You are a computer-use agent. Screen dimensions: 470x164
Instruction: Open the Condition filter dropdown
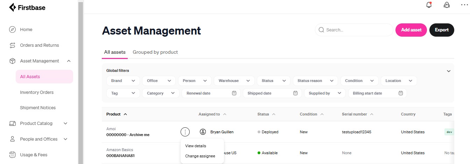pos(359,81)
